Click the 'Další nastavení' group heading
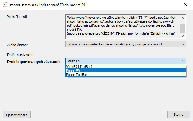Image resolution: width=193 pixels, height=121 pixels. pos(20,55)
